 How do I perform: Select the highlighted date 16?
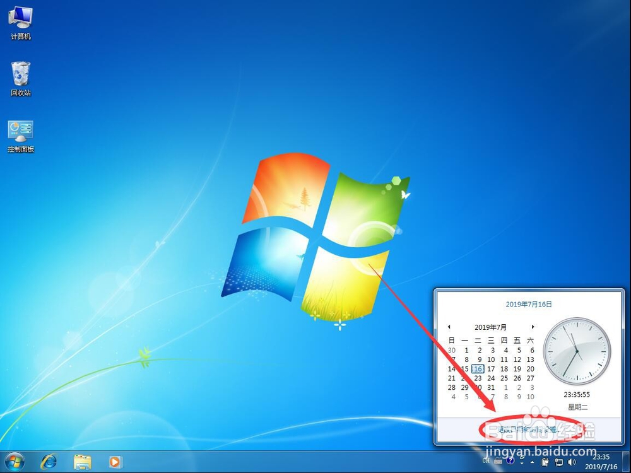(x=478, y=369)
